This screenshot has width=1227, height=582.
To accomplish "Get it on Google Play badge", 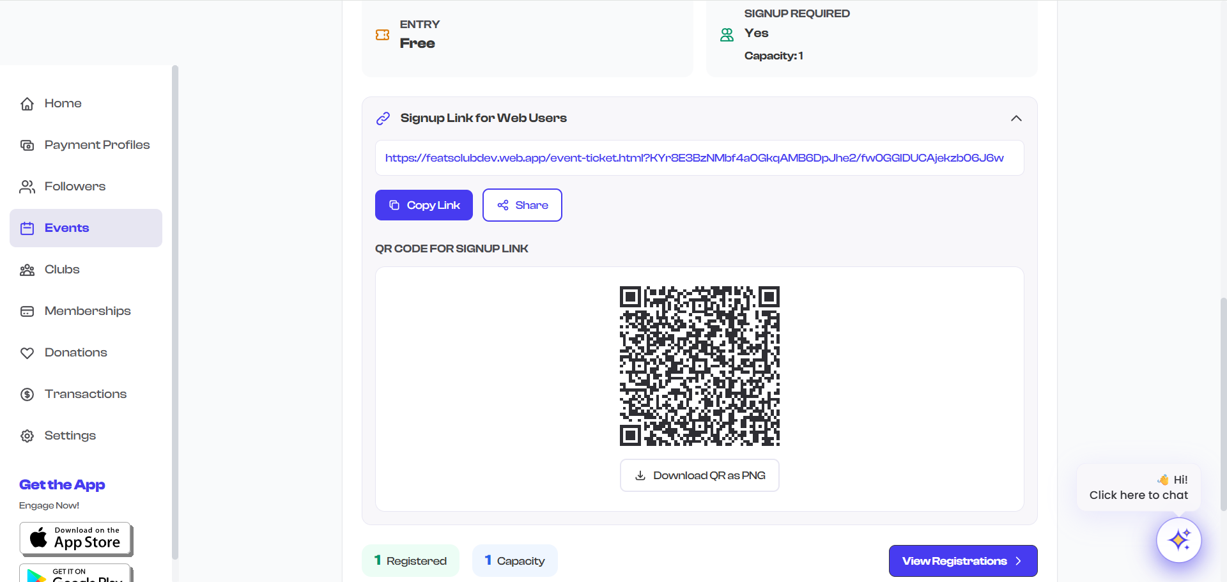I will point(76,573).
